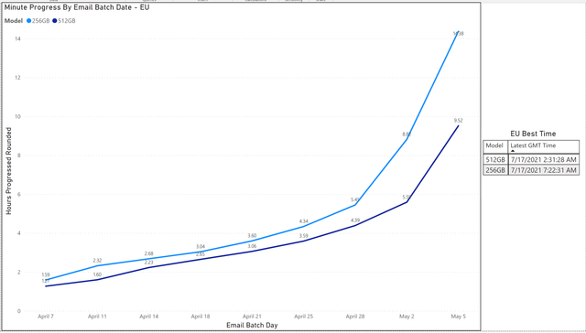
Task: Click the 1.60 data label on 512GB line
Action: tap(97, 274)
